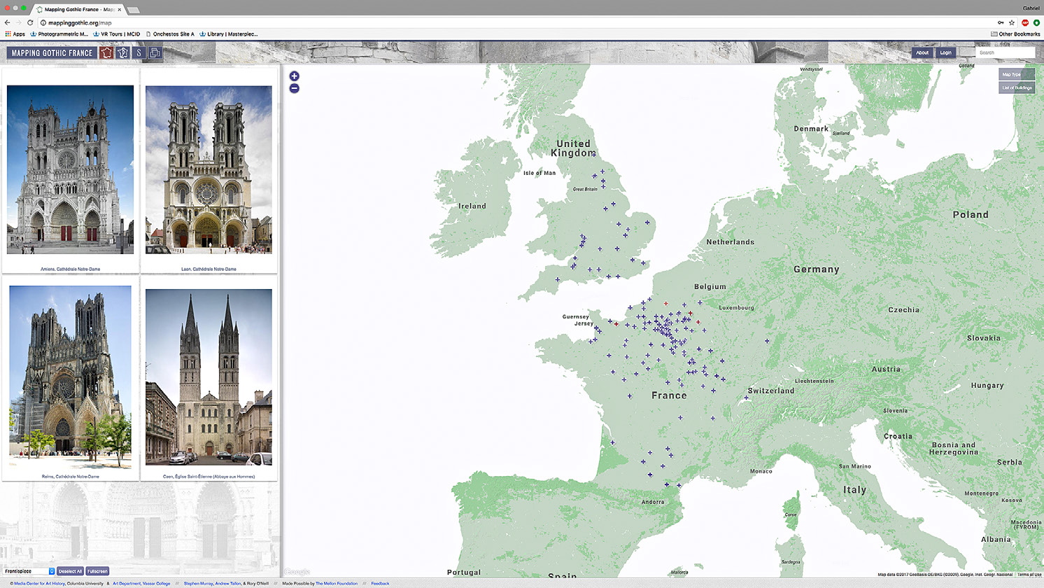Image resolution: width=1044 pixels, height=588 pixels.
Task: Zoom out on the map
Action: coord(295,88)
